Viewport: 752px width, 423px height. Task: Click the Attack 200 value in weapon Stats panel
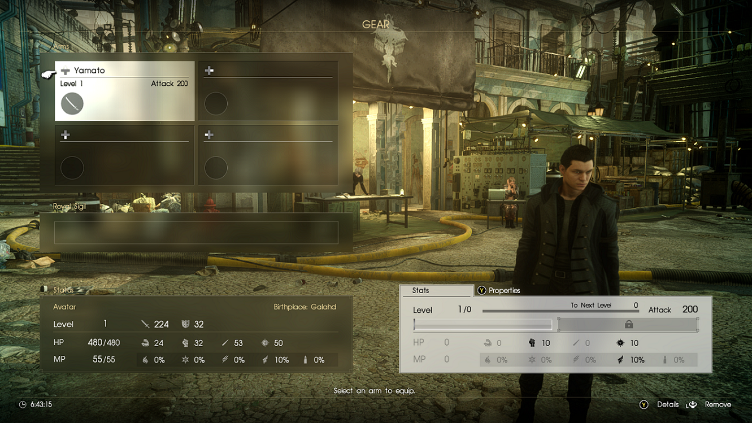(690, 309)
